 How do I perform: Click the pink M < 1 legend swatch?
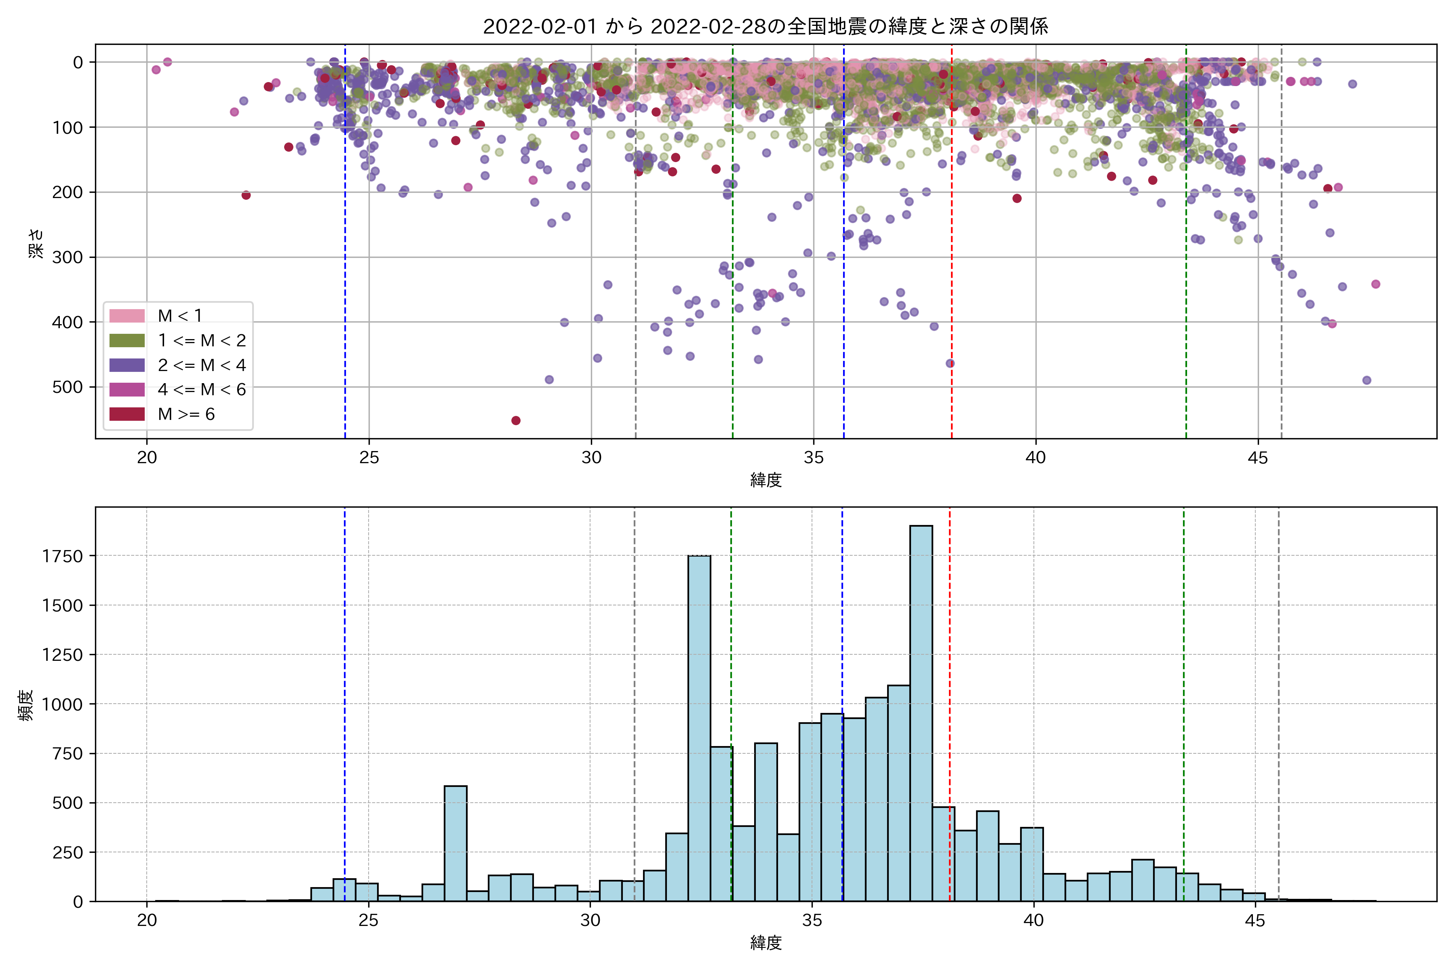[127, 316]
